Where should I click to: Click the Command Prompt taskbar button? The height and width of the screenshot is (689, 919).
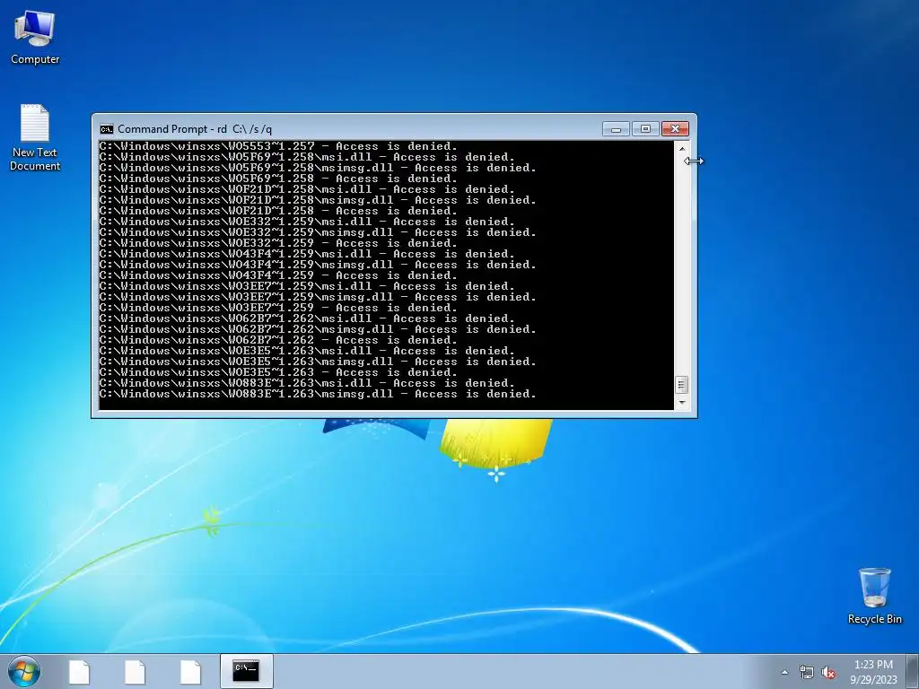point(246,671)
